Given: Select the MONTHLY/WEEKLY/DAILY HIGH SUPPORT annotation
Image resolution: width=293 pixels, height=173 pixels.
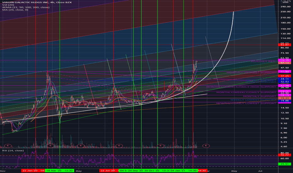Looking at the screenshot, I should [x=241, y=87].
